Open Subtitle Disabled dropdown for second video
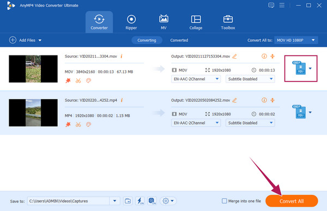Viewport: 327px width, 211px height. point(250,123)
